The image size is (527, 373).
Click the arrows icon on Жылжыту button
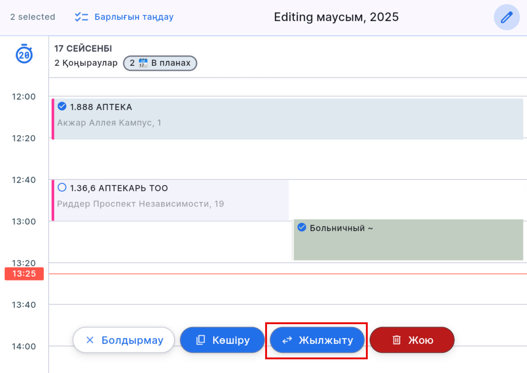point(287,340)
